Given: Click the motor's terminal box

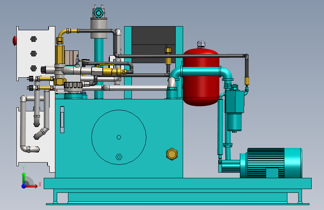Looking at the screenshot, I should [272, 173].
